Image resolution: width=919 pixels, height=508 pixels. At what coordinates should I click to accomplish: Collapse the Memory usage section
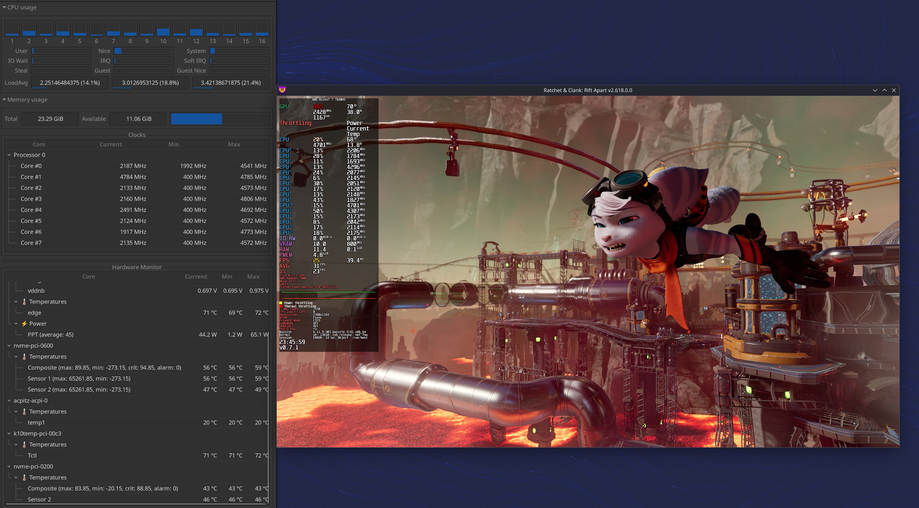[4, 99]
